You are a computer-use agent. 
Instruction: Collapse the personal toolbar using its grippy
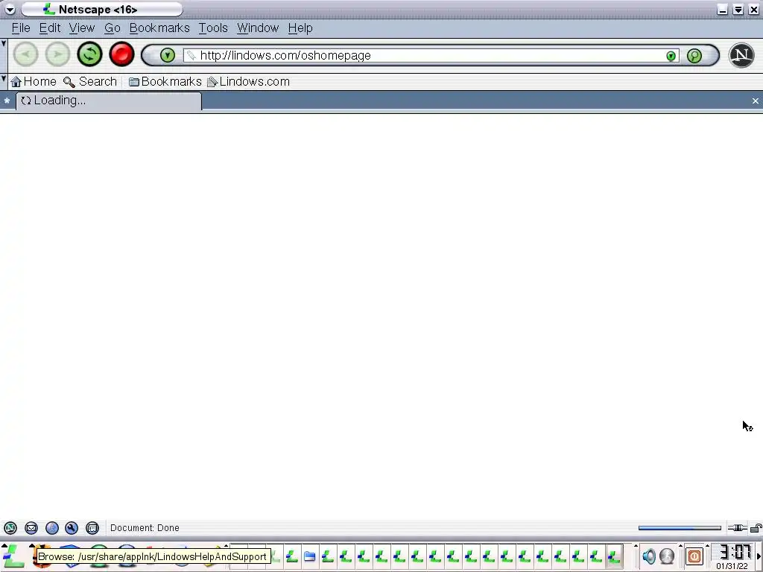4,81
